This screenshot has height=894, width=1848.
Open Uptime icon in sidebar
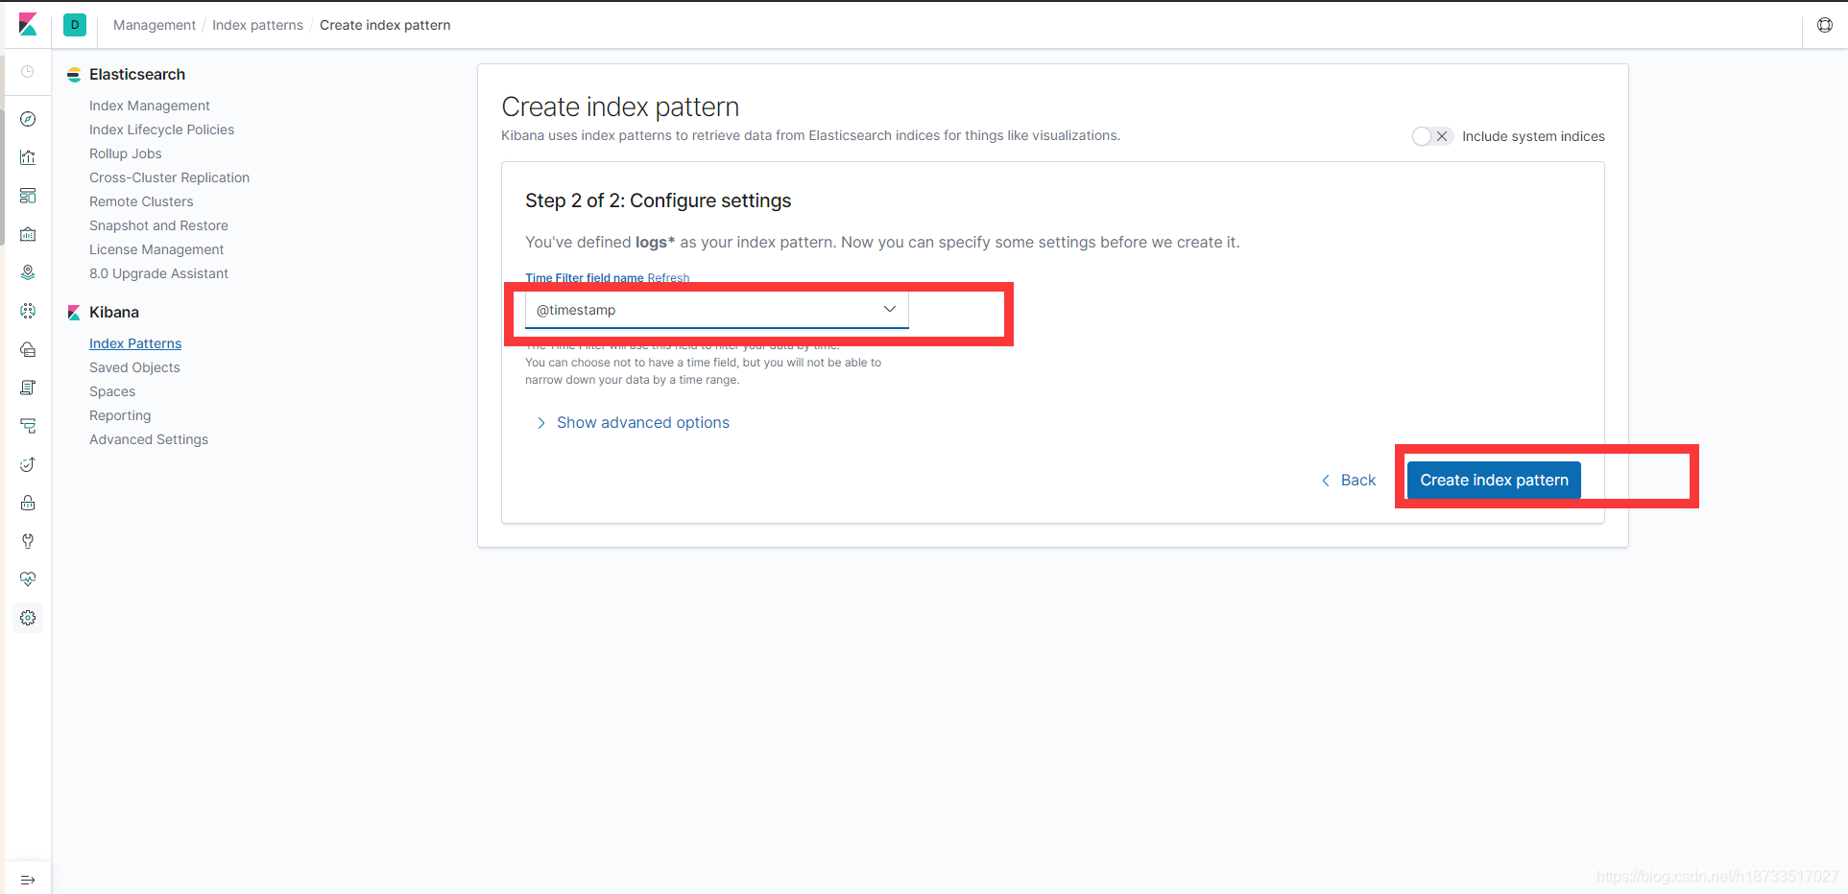[x=28, y=464]
